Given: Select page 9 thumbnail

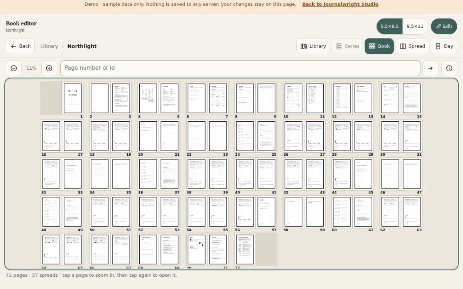Looking at the screenshot, I should 267,98.
